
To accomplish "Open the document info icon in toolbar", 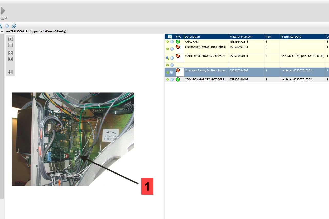I will tap(14, 26).
